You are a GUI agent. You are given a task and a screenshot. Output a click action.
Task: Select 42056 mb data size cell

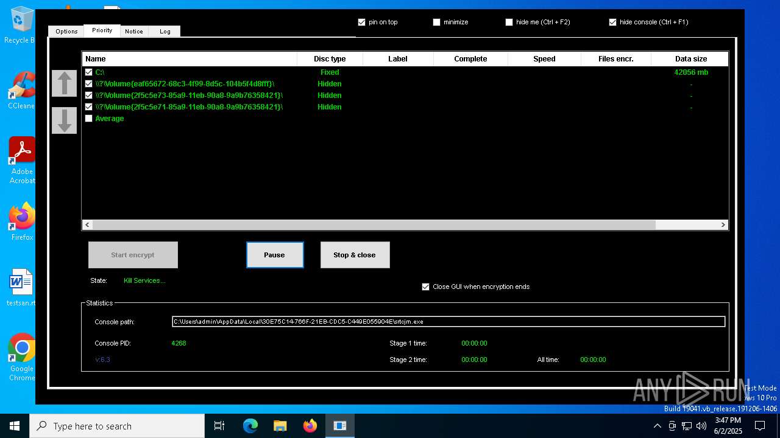coord(691,72)
